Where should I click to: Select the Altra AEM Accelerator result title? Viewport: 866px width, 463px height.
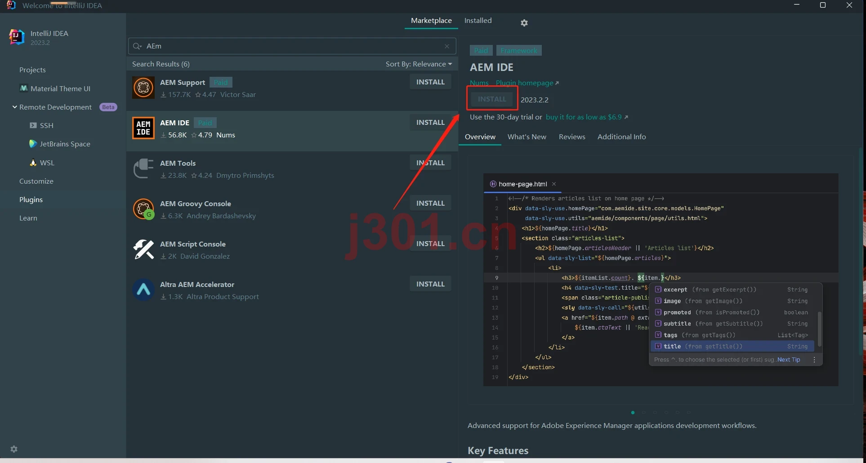[x=197, y=284]
